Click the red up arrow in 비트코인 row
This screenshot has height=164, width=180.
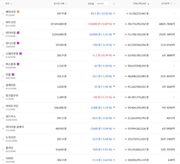(114, 24)
